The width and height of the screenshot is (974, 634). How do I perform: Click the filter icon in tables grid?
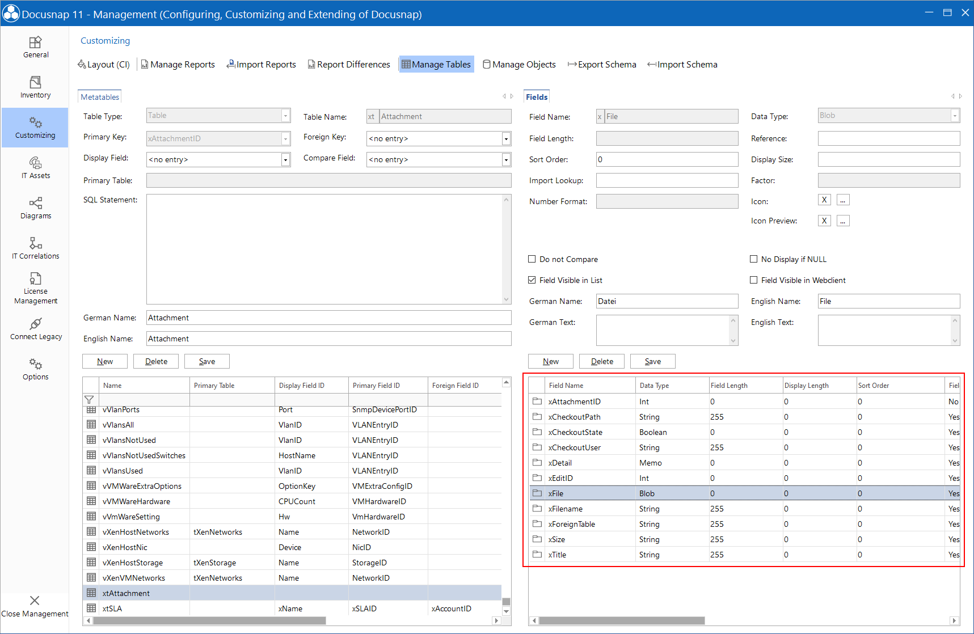tap(89, 400)
